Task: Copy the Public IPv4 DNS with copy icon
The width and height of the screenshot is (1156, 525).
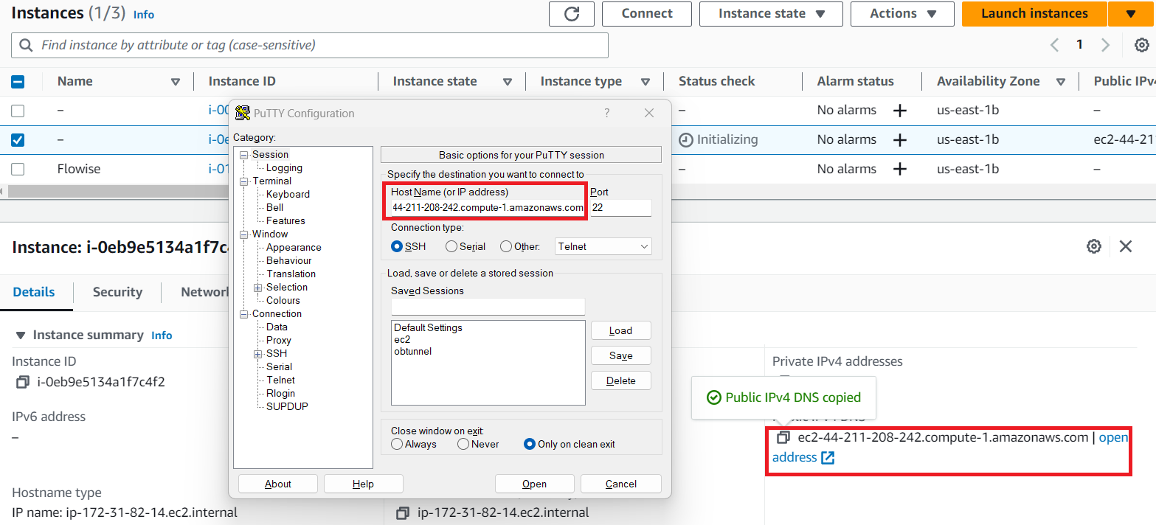Action: 783,437
